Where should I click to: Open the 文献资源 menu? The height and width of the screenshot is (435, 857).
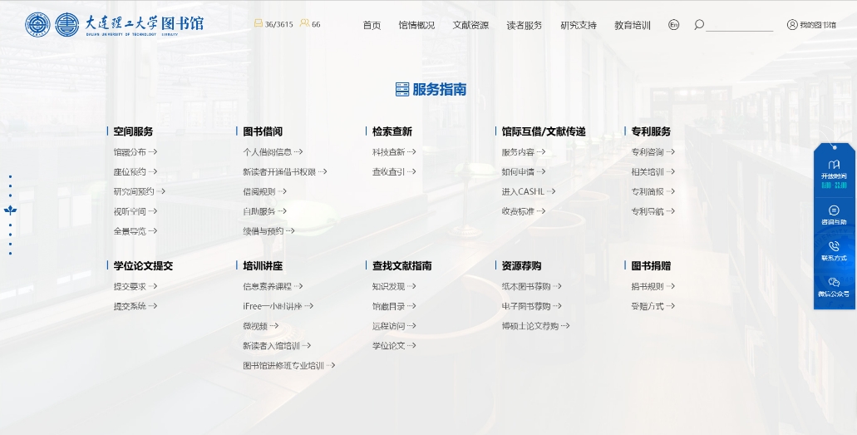click(x=470, y=25)
